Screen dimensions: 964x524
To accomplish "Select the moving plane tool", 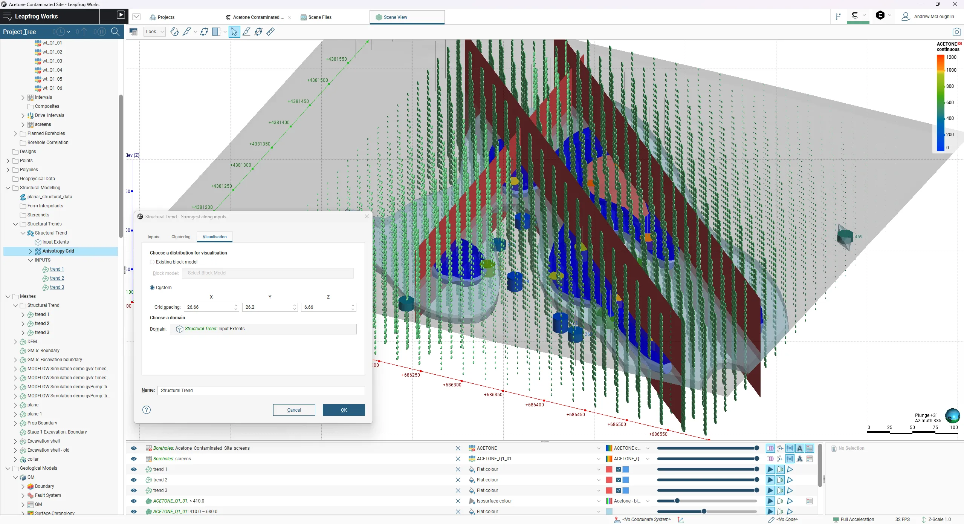I will click(x=204, y=32).
